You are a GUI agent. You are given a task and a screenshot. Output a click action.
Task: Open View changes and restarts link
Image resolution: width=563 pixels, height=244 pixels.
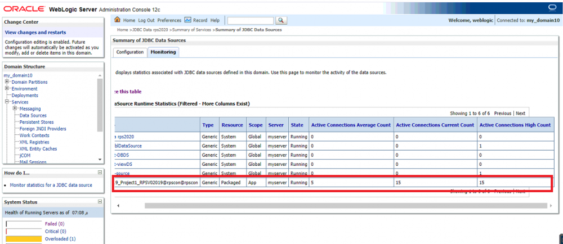pos(35,33)
